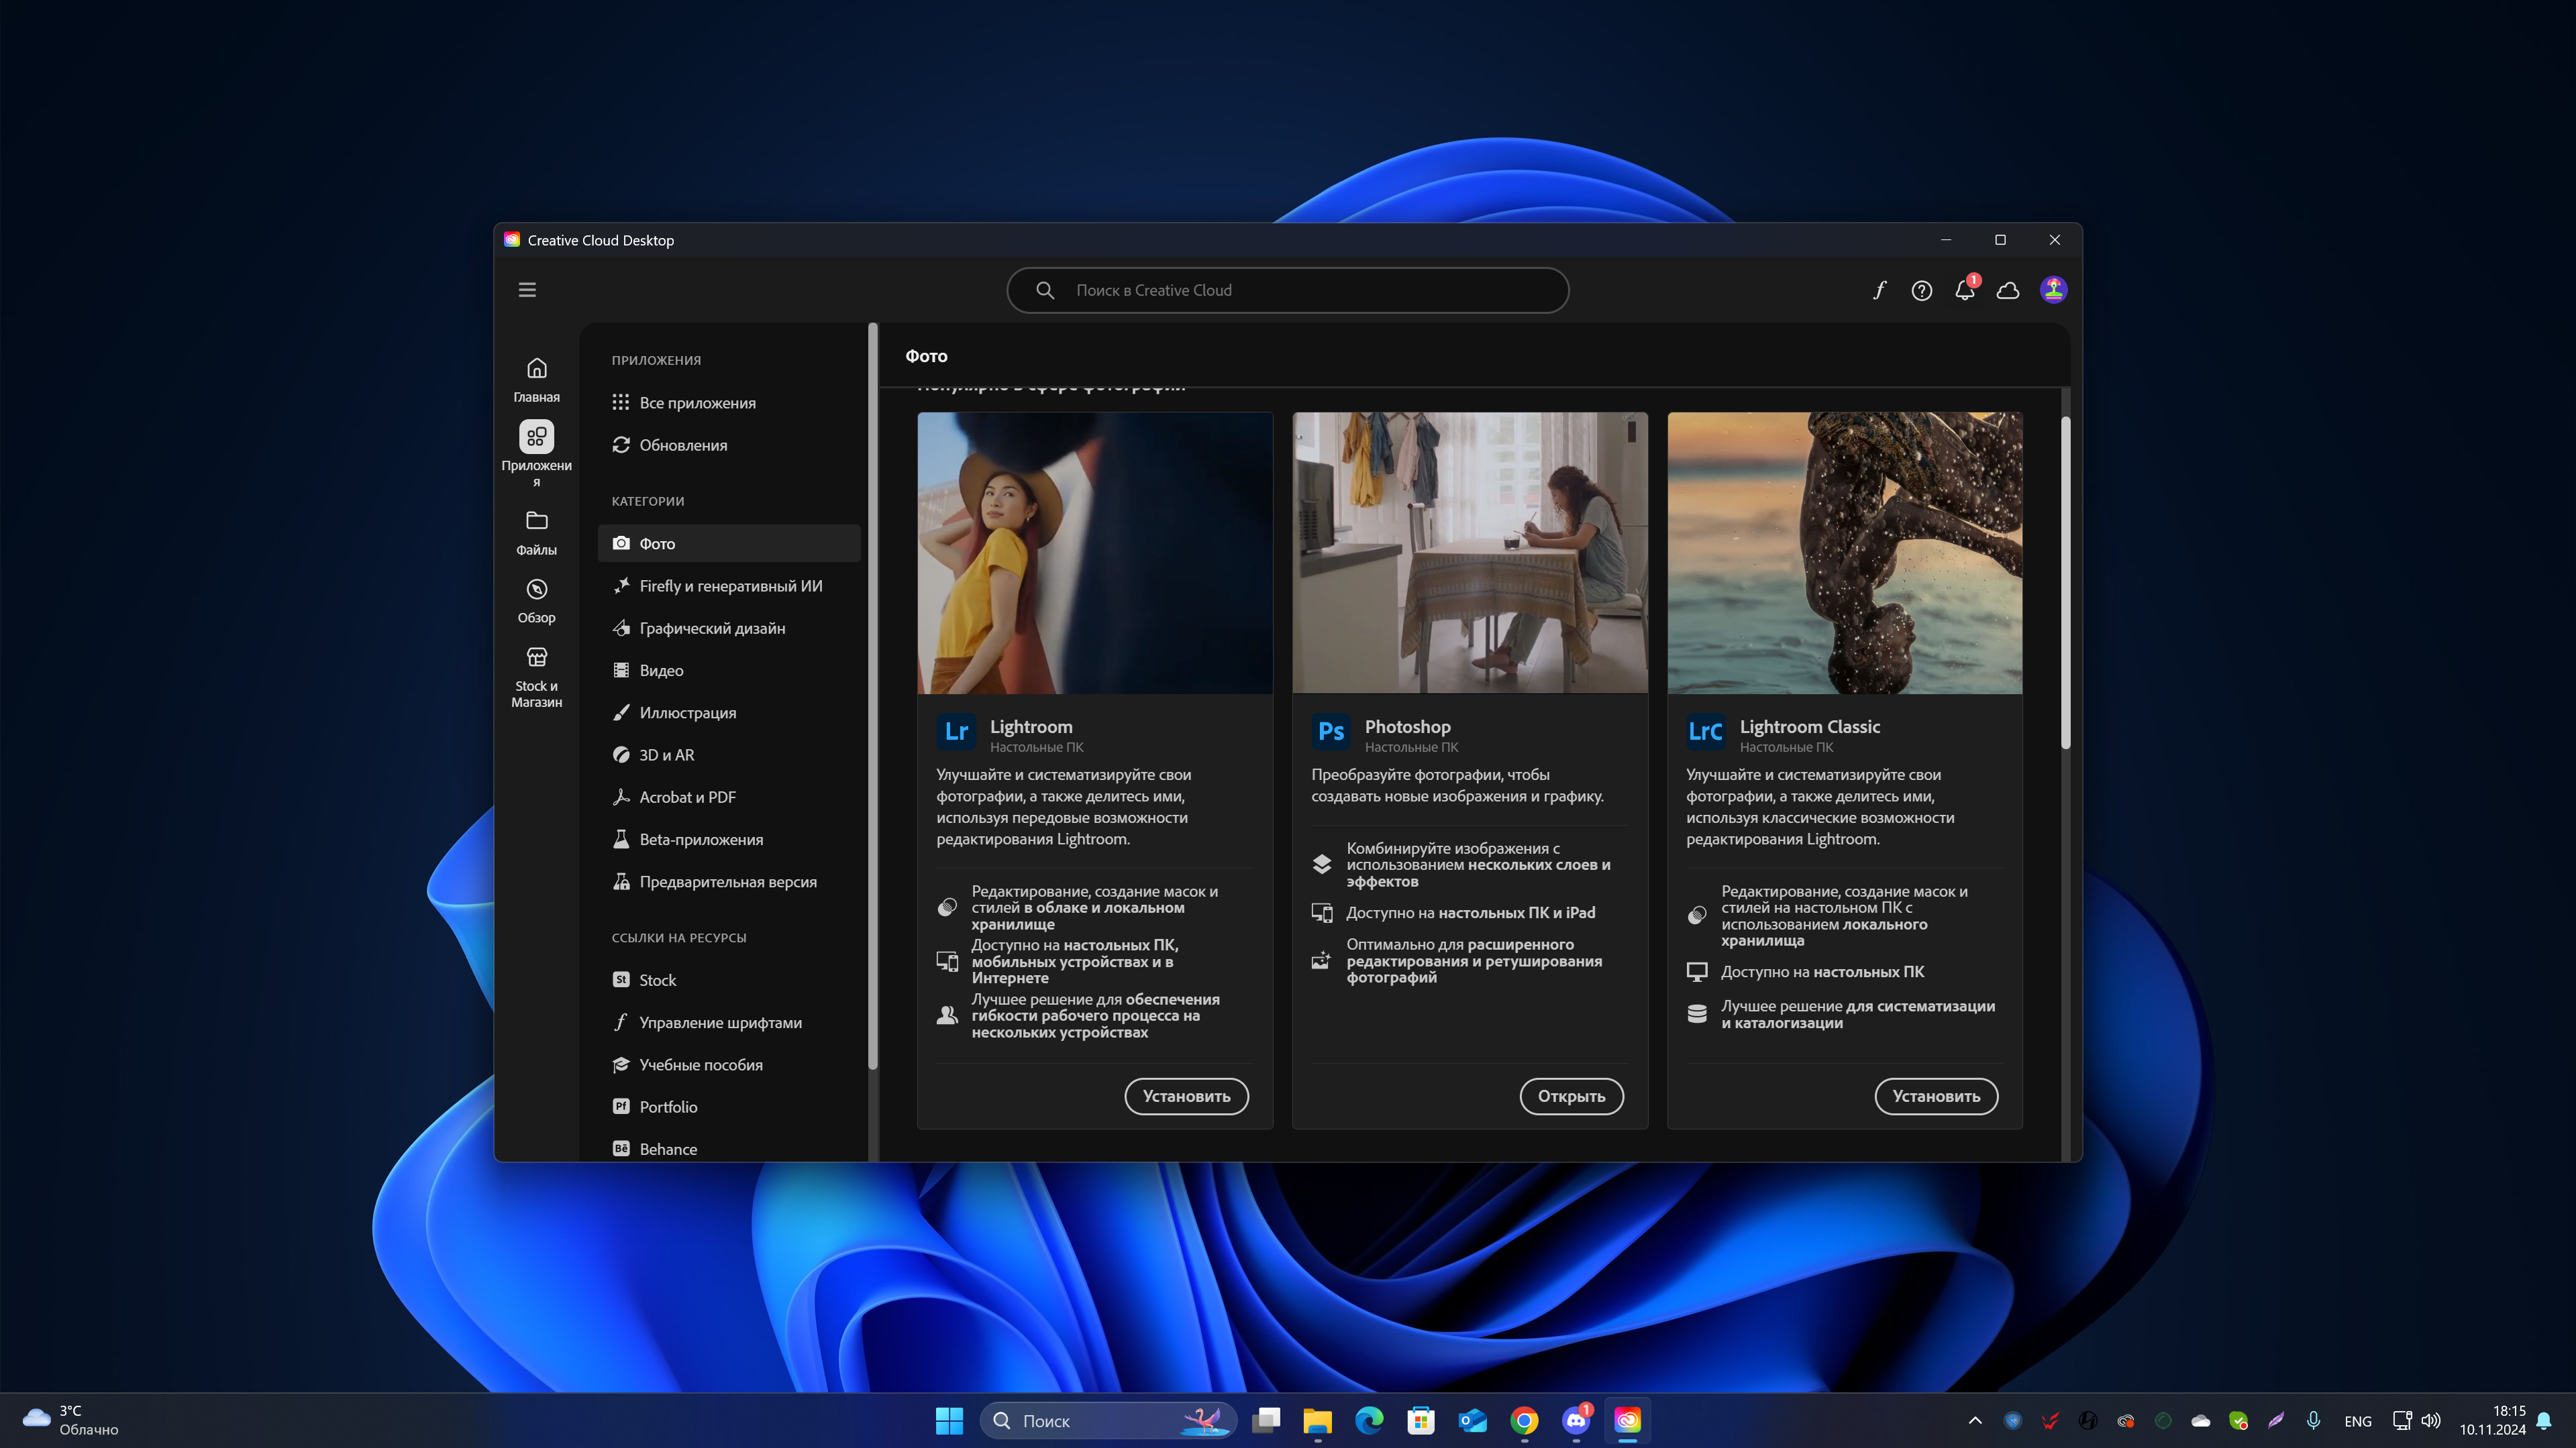Open Outlook from the taskbar

point(1472,1420)
